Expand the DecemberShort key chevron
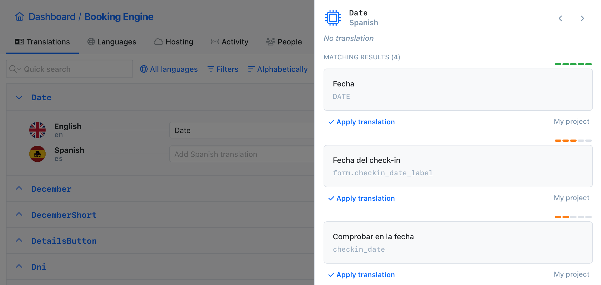 click(x=19, y=214)
